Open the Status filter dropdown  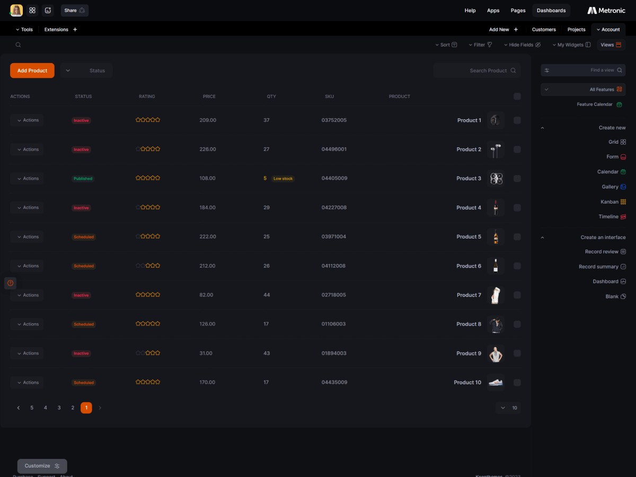pos(86,70)
